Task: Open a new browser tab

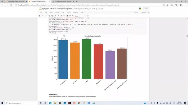Action: (77, 1)
